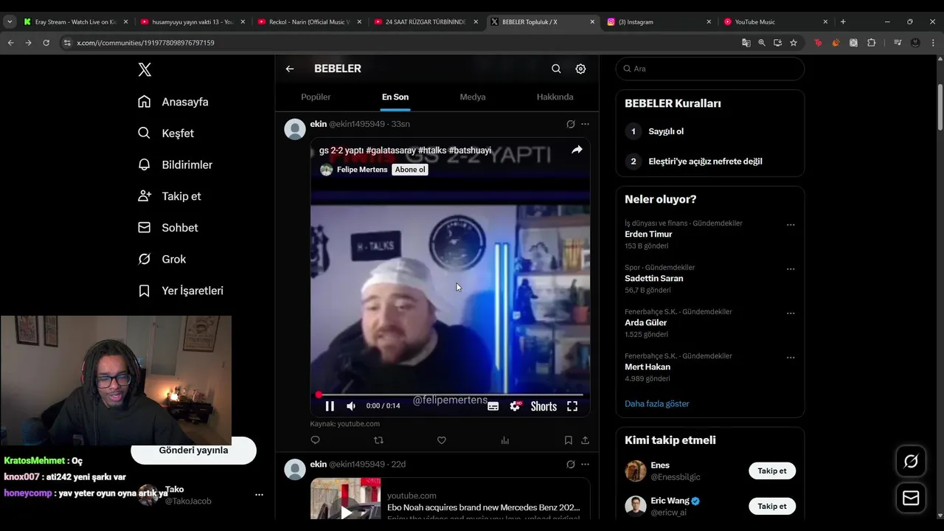The width and height of the screenshot is (944, 531).
Task: Open Ebo Noah Mercedes video thumbnail
Action: point(346,499)
